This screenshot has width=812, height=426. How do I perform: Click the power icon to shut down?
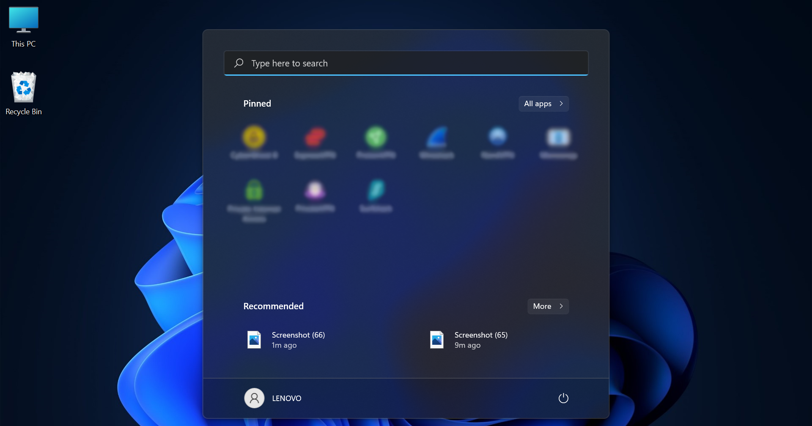pyautogui.click(x=563, y=398)
